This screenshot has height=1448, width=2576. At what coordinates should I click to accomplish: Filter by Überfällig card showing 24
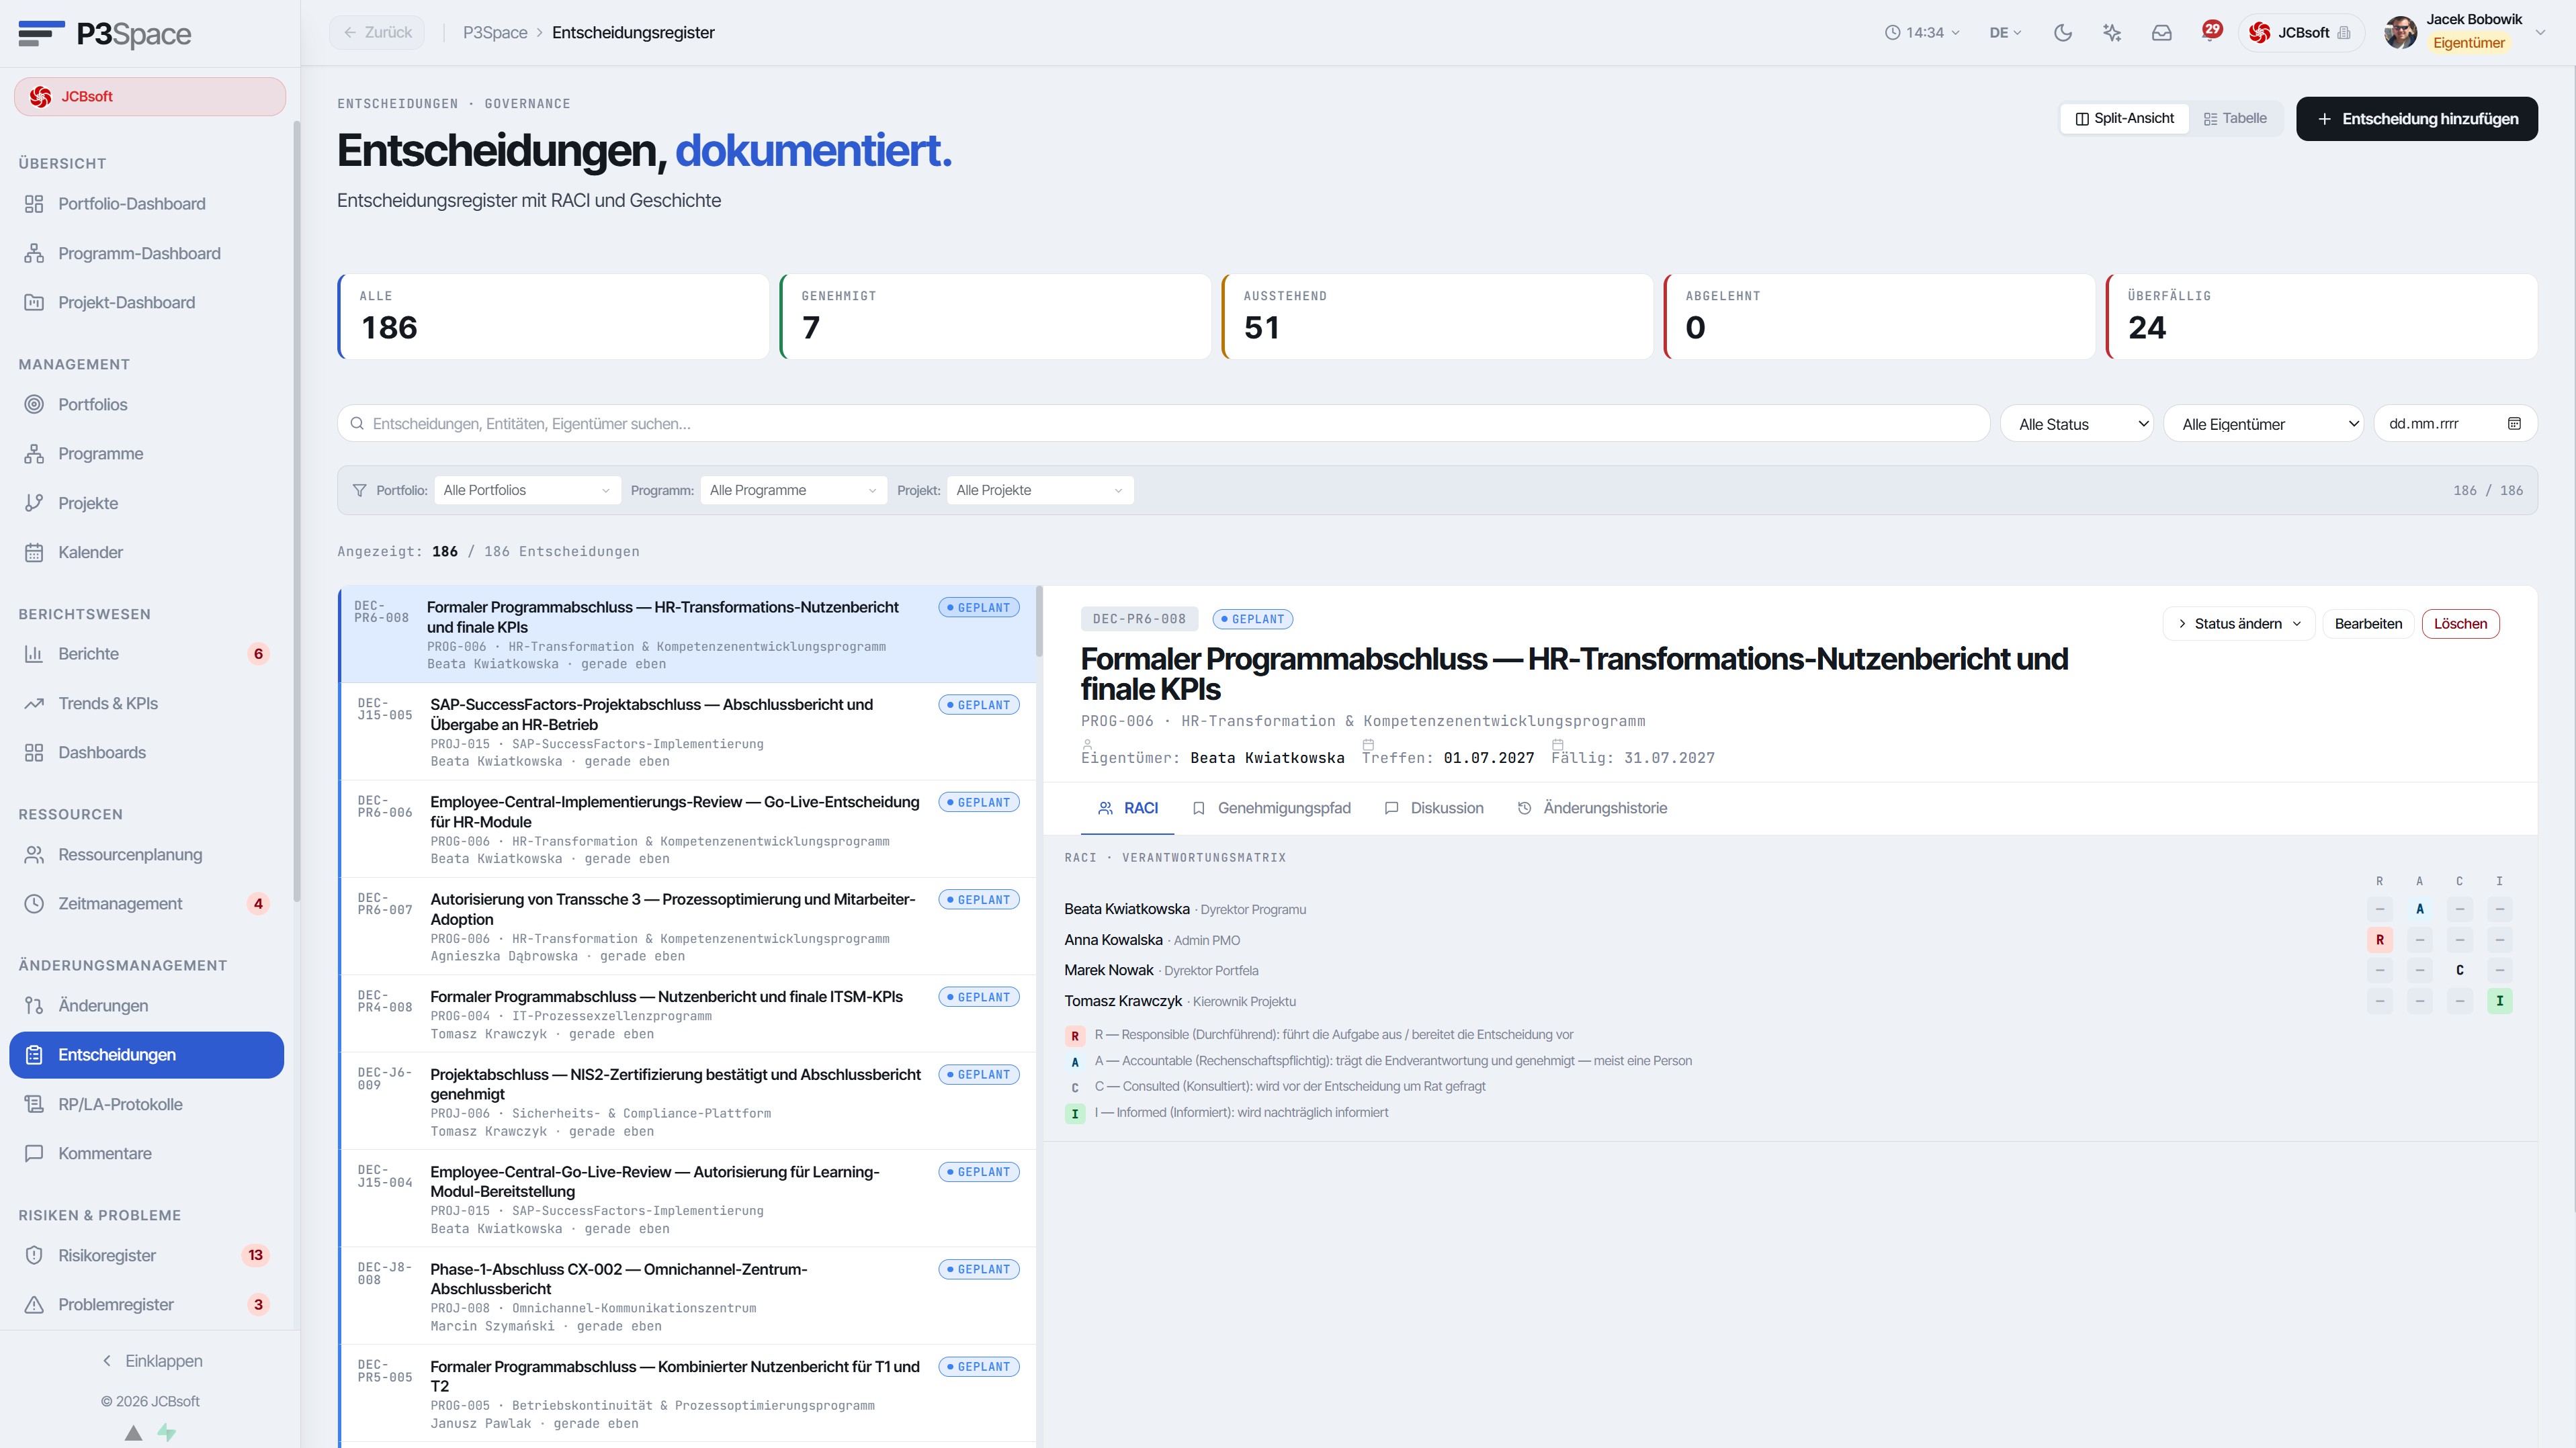pos(2321,317)
